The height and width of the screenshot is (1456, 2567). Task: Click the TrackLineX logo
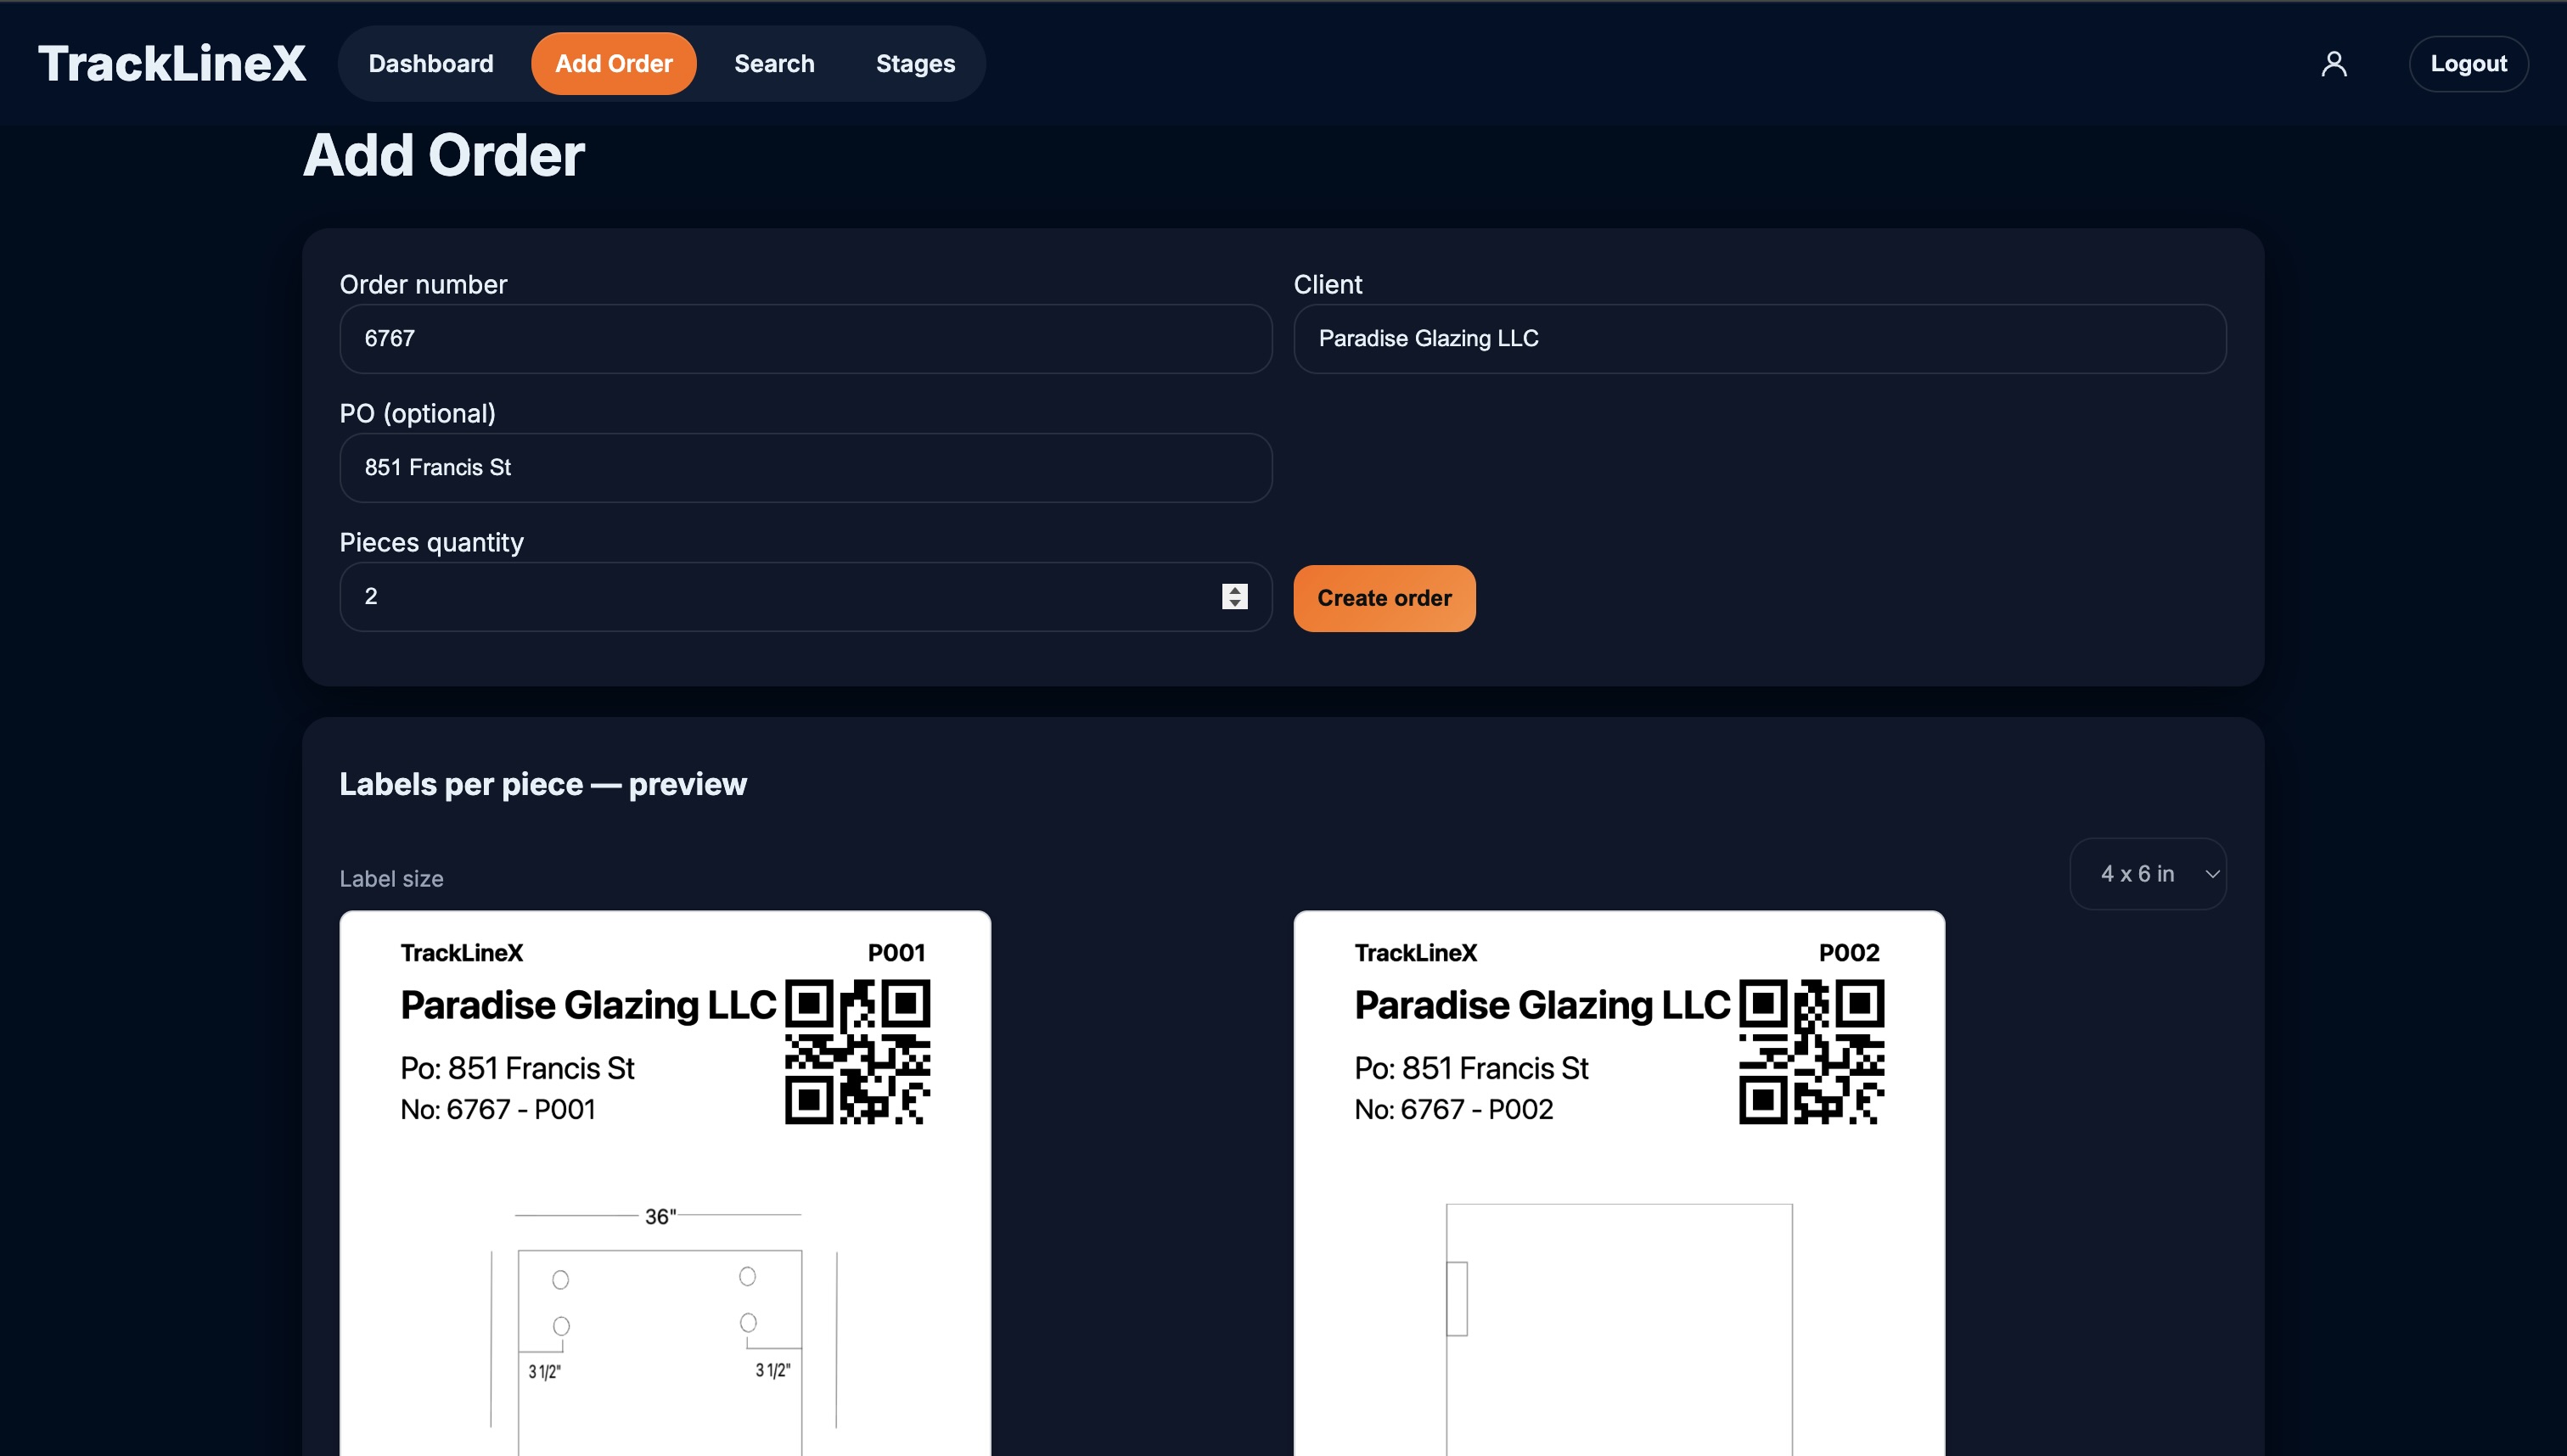[172, 64]
